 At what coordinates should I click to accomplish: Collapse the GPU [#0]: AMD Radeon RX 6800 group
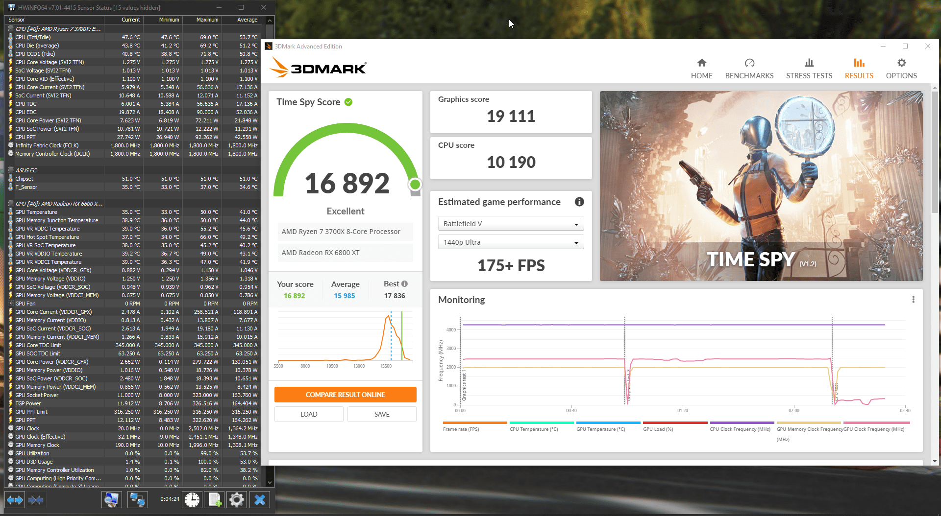coord(11,204)
